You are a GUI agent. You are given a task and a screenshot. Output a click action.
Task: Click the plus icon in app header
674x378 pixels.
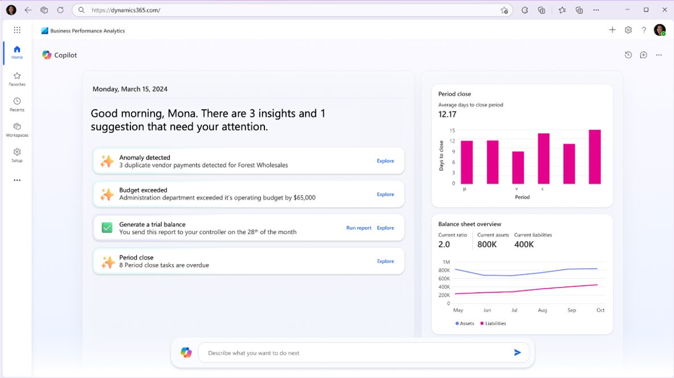612,30
